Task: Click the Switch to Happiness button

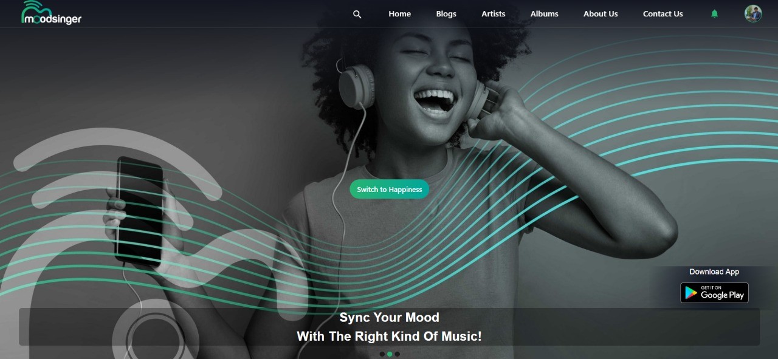Action: click(x=390, y=190)
